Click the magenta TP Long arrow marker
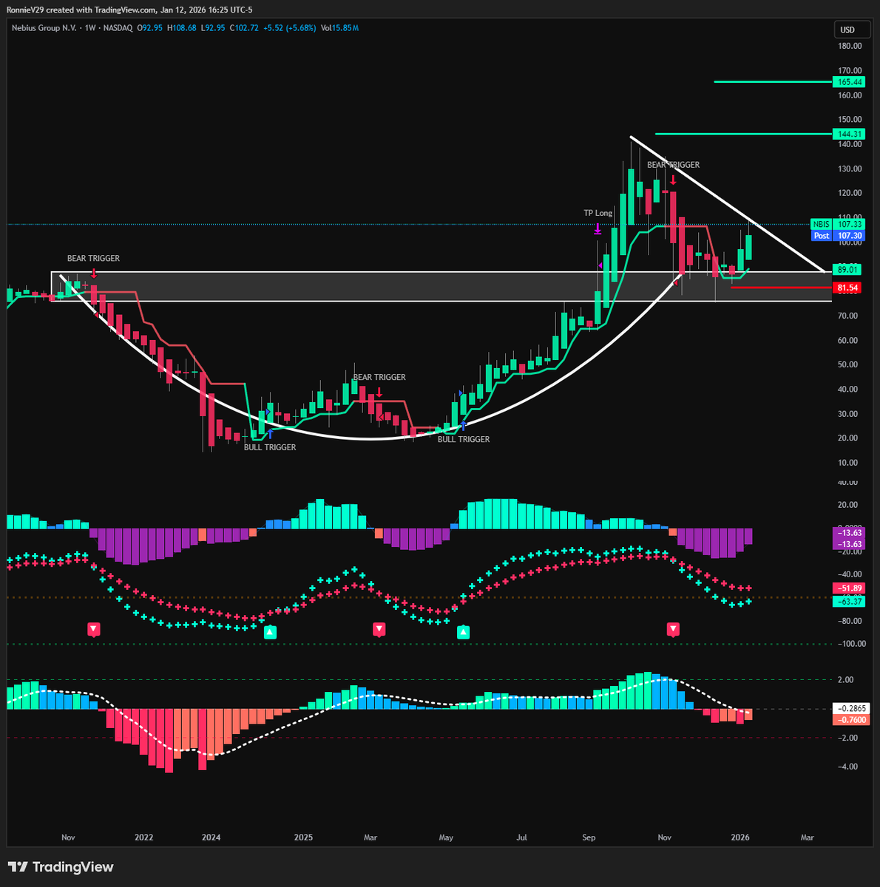This screenshot has width=880, height=887. click(x=598, y=229)
